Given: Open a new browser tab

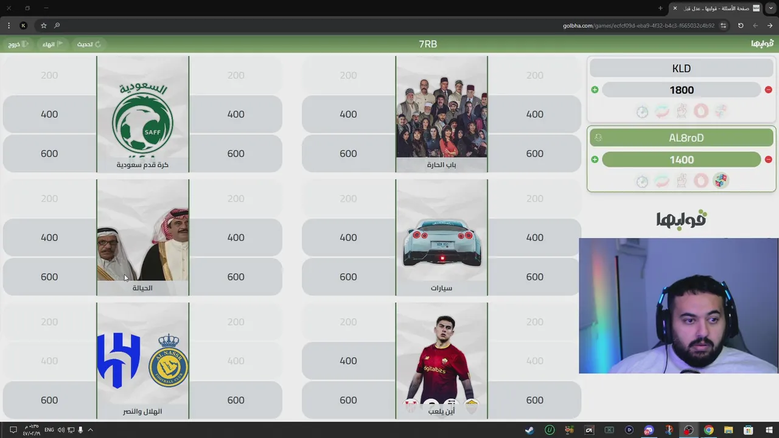Looking at the screenshot, I should pos(660,8).
